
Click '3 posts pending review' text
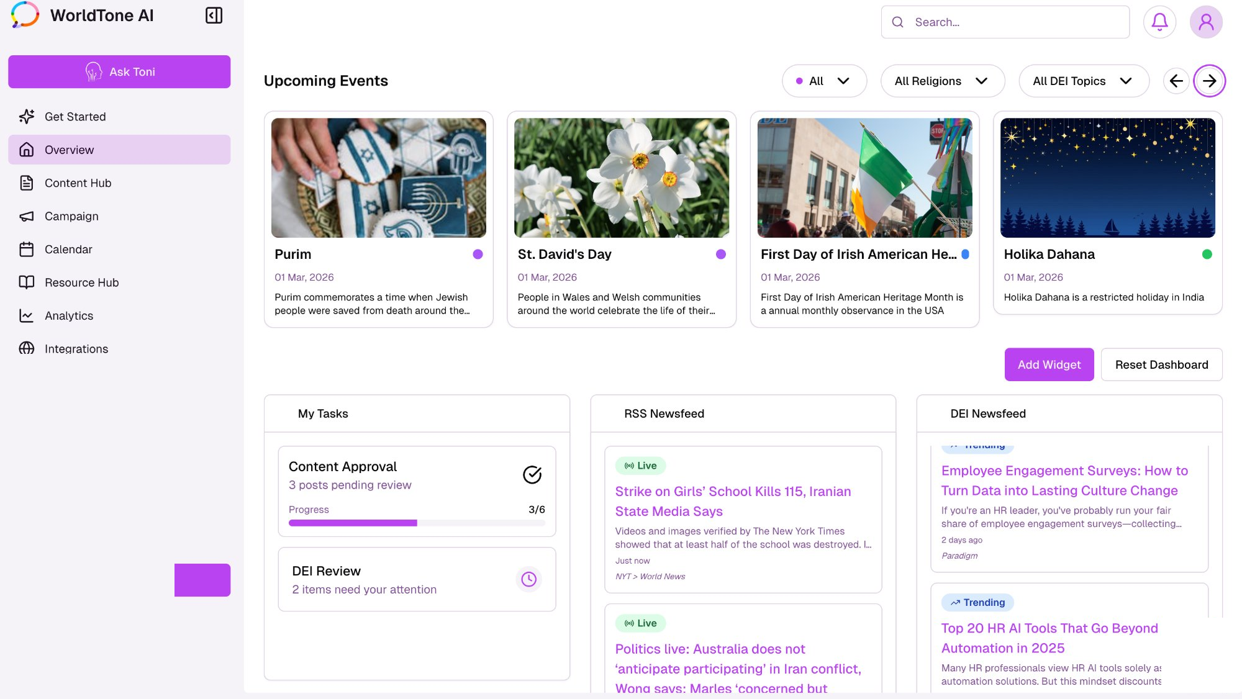click(x=350, y=485)
